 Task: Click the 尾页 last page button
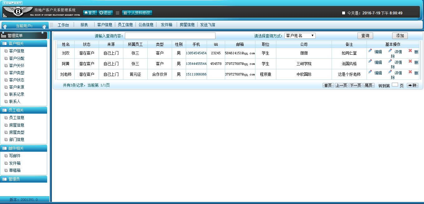click(x=369, y=85)
